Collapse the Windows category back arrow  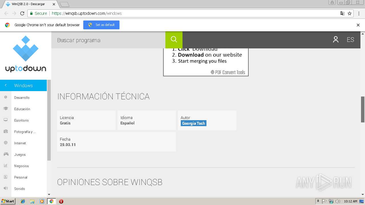[x=5, y=85]
